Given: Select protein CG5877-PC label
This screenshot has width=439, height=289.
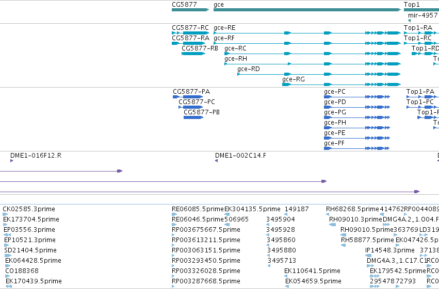Looking at the screenshot, I should coord(197,102).
